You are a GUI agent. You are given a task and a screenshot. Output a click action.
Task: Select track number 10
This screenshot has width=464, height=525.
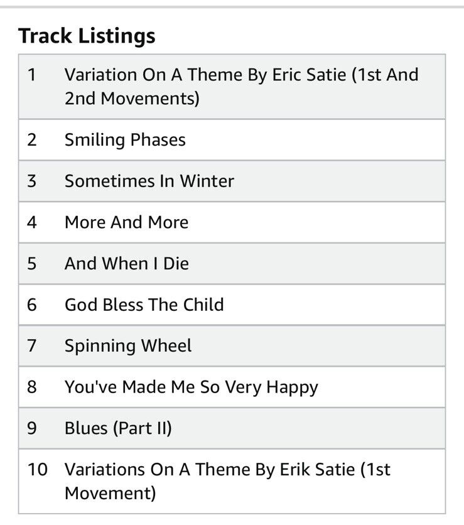tap(38, 469)
